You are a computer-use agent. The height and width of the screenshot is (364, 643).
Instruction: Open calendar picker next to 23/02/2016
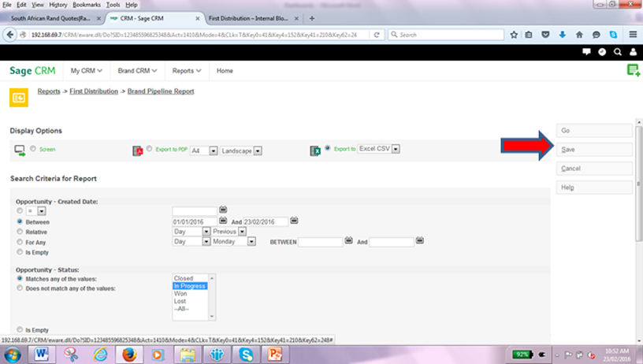click(294, 221)
